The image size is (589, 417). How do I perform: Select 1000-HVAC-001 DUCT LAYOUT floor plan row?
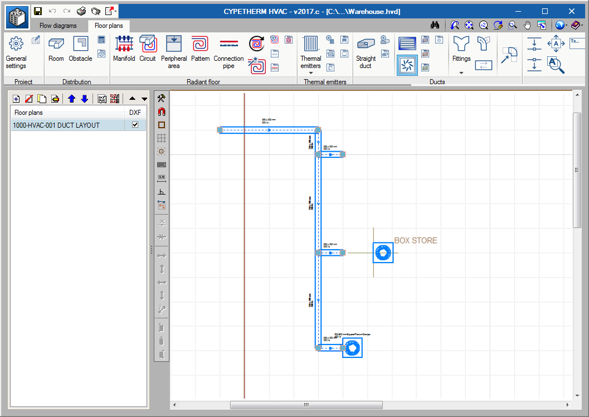56,125
